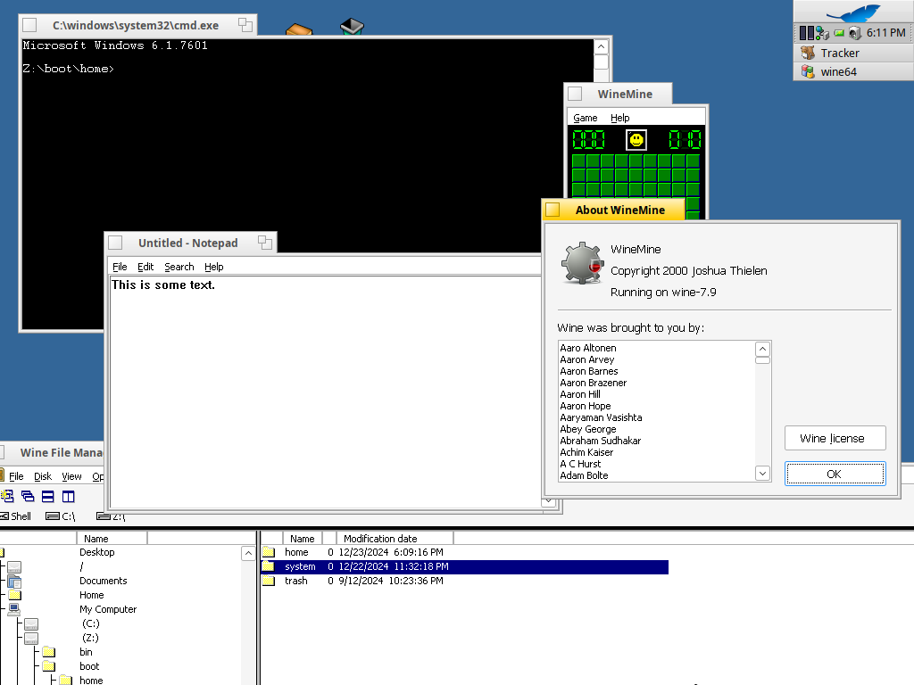Screen dimensions: 914x685
Task: Click the cmd.exe scrollbar thumb
Action: [601, 62]
